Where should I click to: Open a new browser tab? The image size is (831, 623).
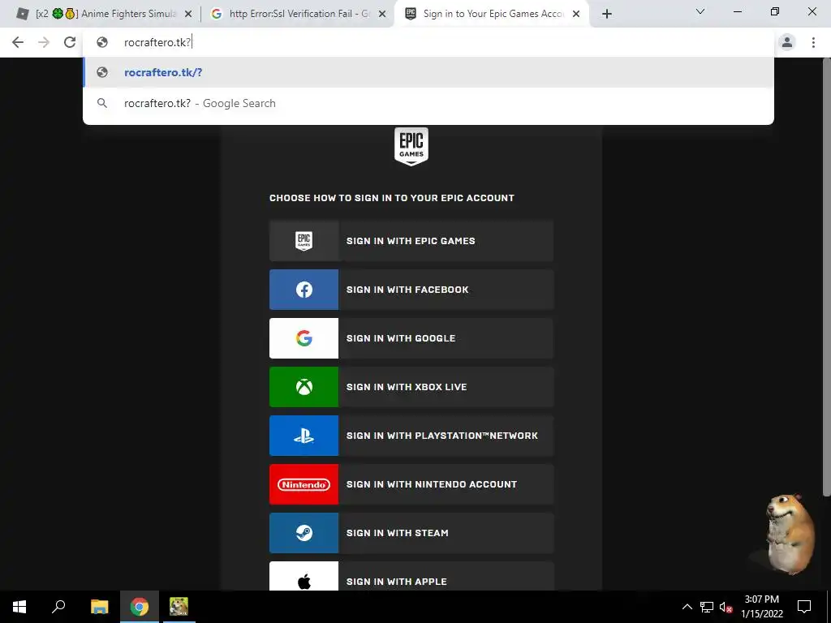(x=607, y=14)
